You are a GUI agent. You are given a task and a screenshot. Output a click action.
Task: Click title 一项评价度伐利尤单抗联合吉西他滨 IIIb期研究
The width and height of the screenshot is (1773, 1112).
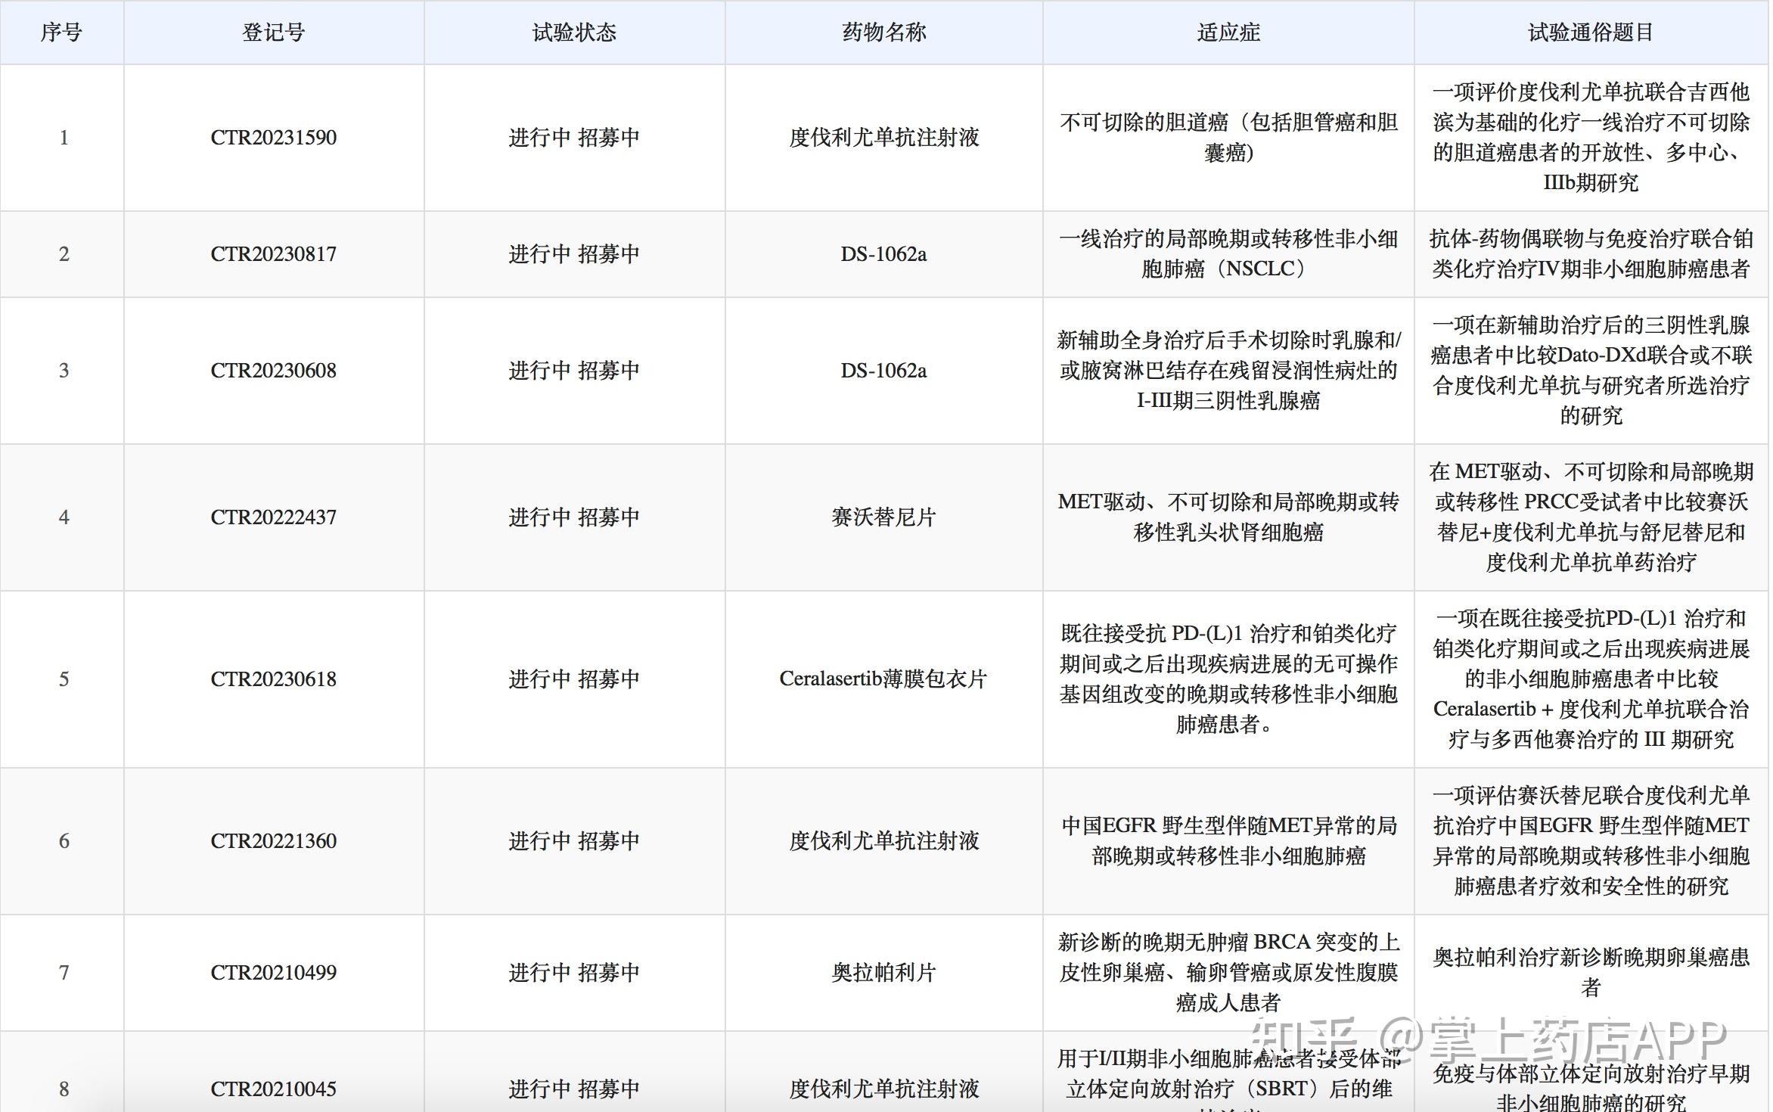point(1591,138)
